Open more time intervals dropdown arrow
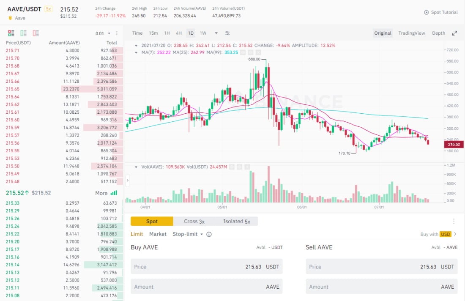The height and width of the screenshot is (301, 465). tap(216, 33)
